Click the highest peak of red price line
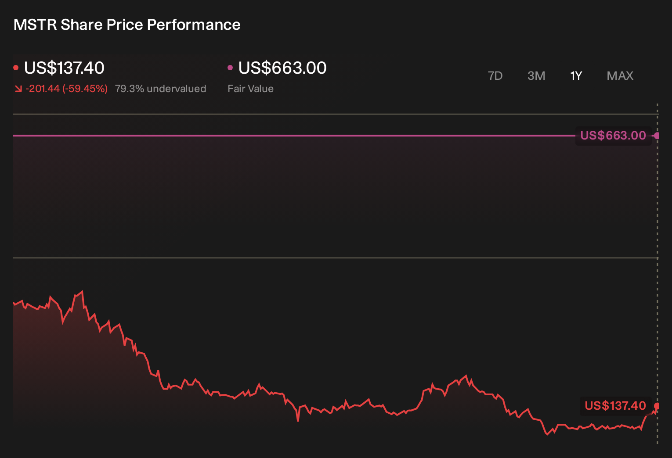The width and height of the screenshot is (672, 458). (x=82, y=292)
